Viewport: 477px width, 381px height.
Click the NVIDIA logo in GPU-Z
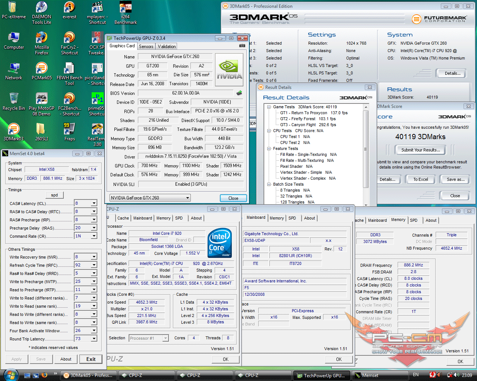(230, 70)
